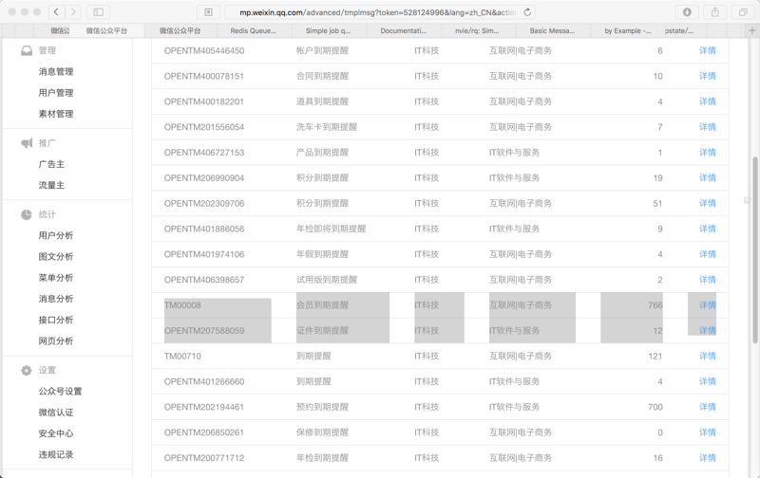760x478 pixels.
Task: Open 详情 for 试用版到期提醒
Action: pos(707,280)
